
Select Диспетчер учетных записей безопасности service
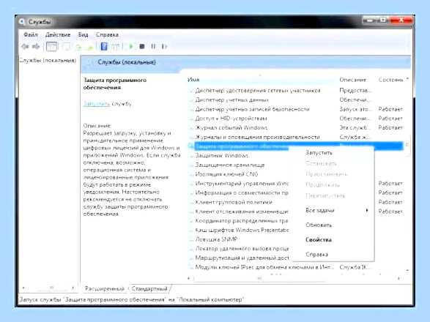pos(252,109)
